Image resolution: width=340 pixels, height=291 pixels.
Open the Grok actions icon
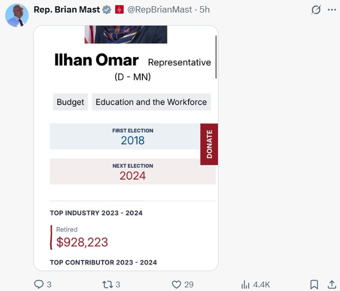pyautogui.click(x=315, y=10)
